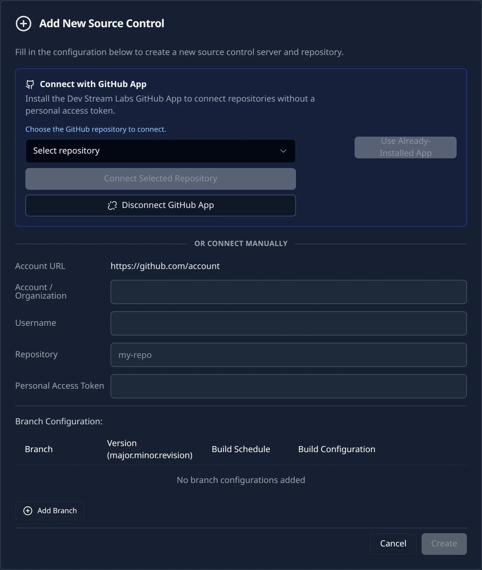Screen dimensions: 482x570
Task: Click the https://github.com/account URL text
Action: (x=165, y=266)
